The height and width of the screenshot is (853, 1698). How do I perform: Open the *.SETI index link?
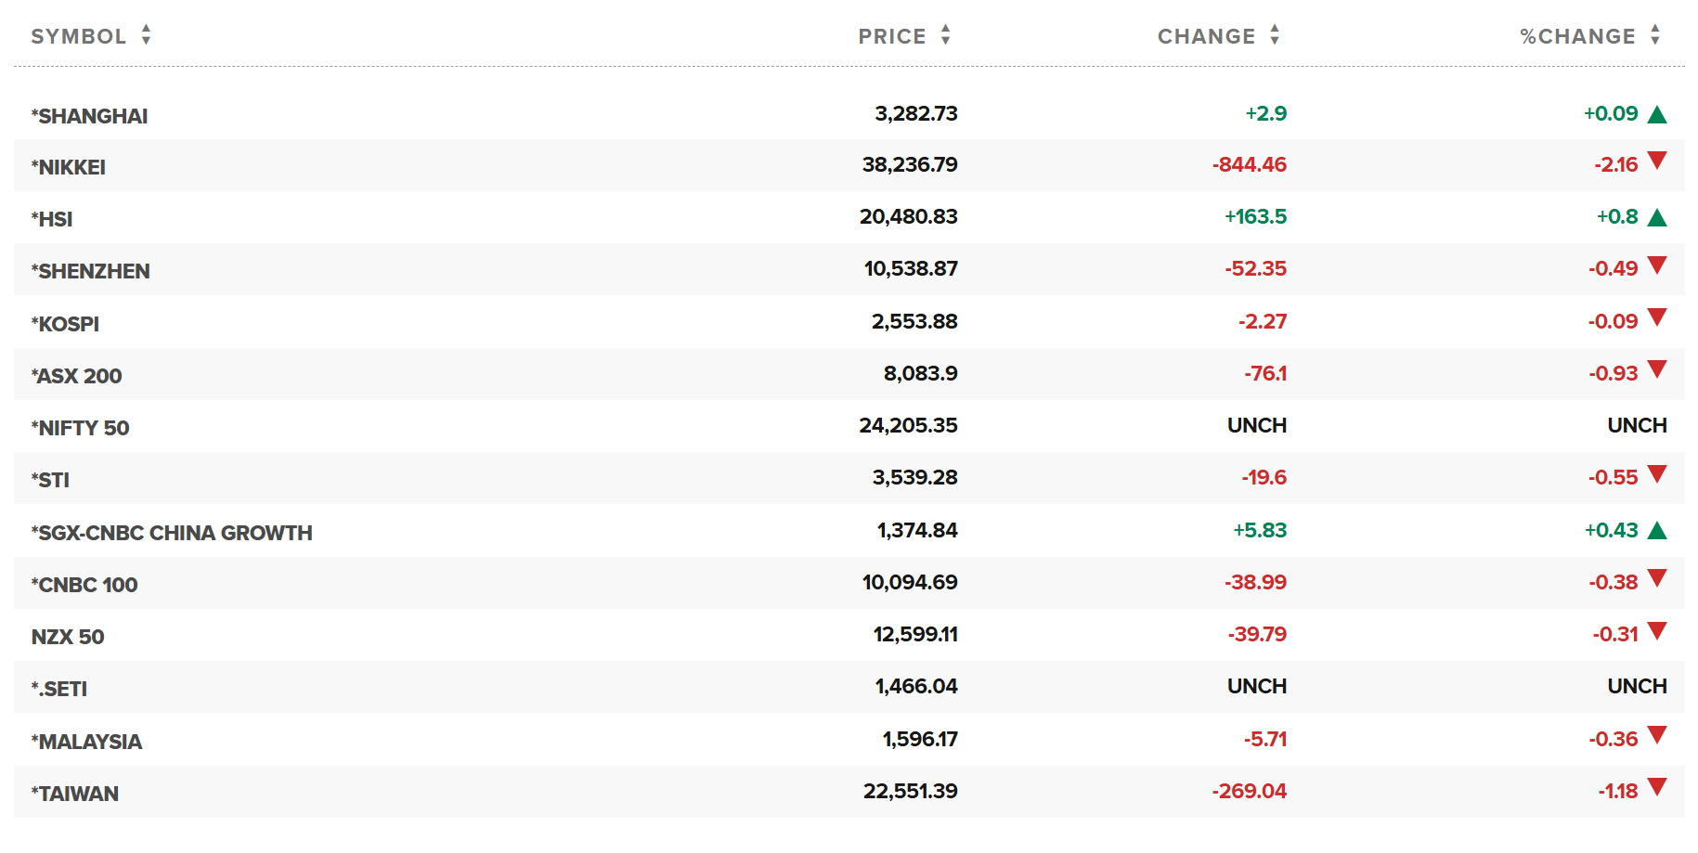click(58, 689)
